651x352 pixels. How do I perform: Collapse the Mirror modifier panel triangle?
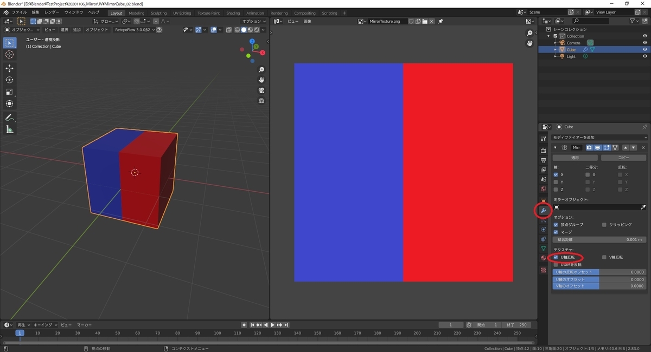[x=556, y=147]
